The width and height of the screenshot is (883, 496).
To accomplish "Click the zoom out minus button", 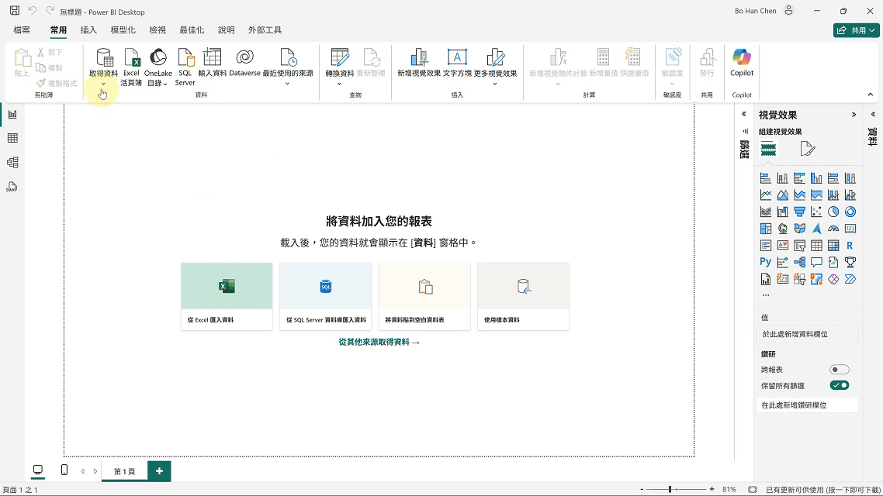I will 642,489.
